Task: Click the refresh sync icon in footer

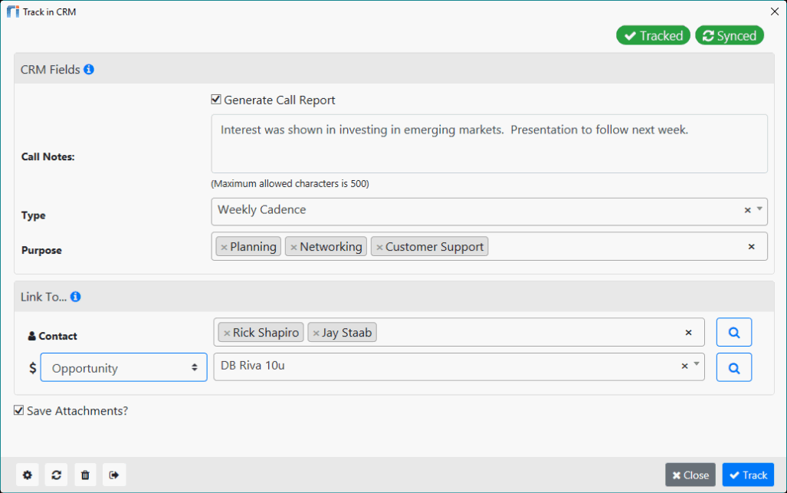Action: tap(56, 475)
